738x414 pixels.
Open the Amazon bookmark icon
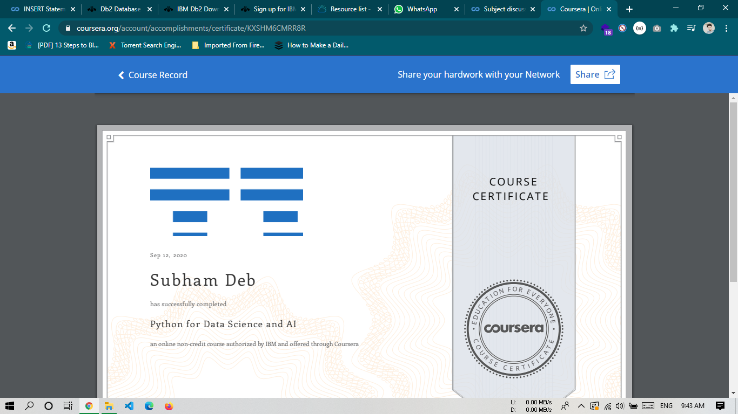(x=12, y=45)
